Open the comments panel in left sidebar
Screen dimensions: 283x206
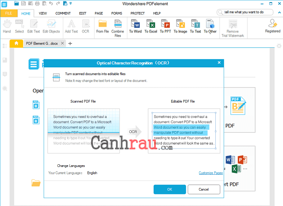click(5, 74)
